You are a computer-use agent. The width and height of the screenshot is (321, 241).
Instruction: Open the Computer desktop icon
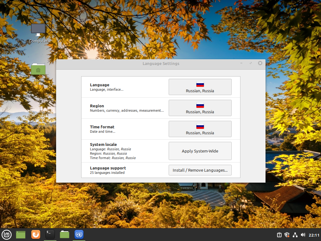[x=38, y=33]
